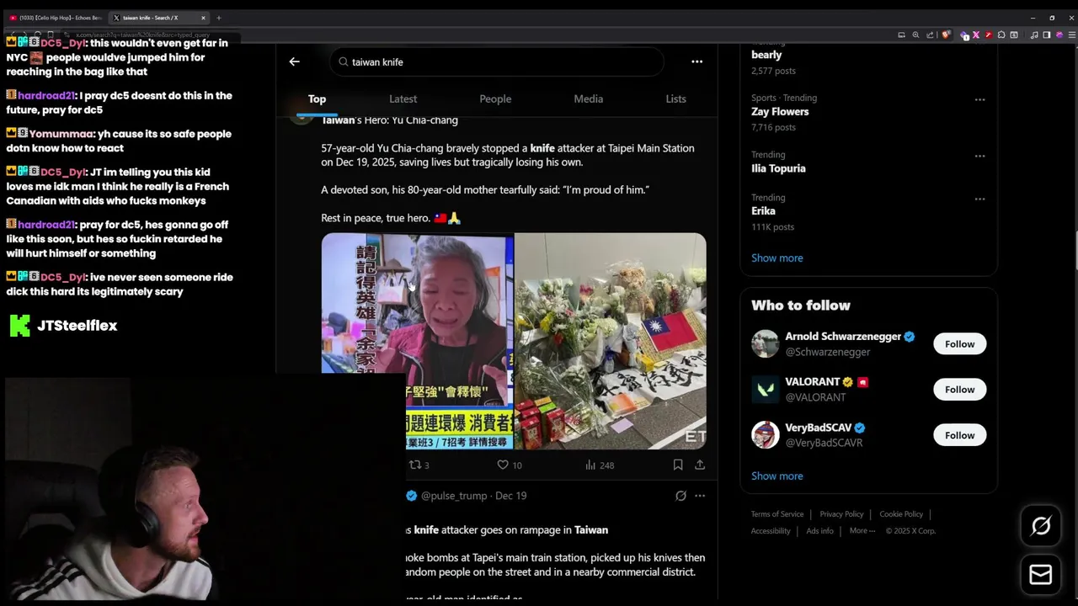Screen dimensions: 1078x606
Task: Open the elderly woman news photo
Action: [x=417, y=341]
